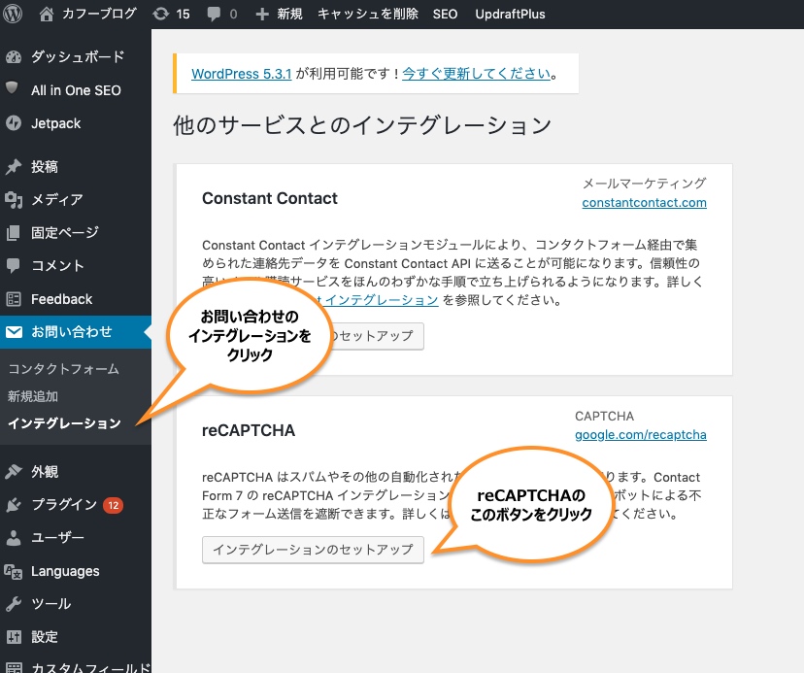The image size is (804, 673).
Task: Open the Languages menu icon
Action: pyautogui.click(x=14, y=571)
